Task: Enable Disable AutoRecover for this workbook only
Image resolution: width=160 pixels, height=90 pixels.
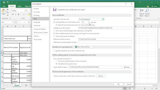Action: coord(54,50)
